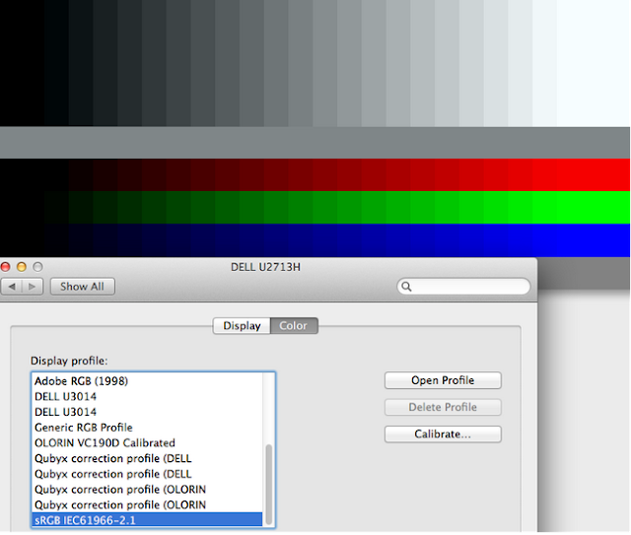631x535 pixels.
Task: Click the Calibrate... button
Action: click(443, 435)
